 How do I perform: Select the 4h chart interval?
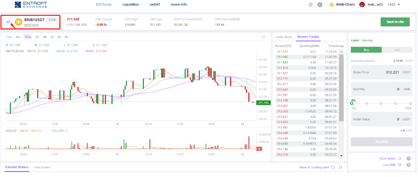45,37
